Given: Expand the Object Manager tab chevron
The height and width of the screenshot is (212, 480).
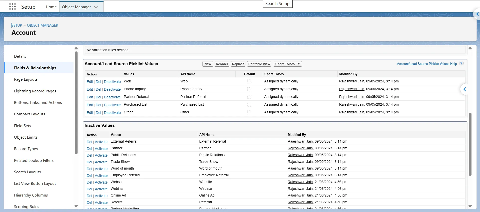Looking at the screenshot, I should pos(96,7).
